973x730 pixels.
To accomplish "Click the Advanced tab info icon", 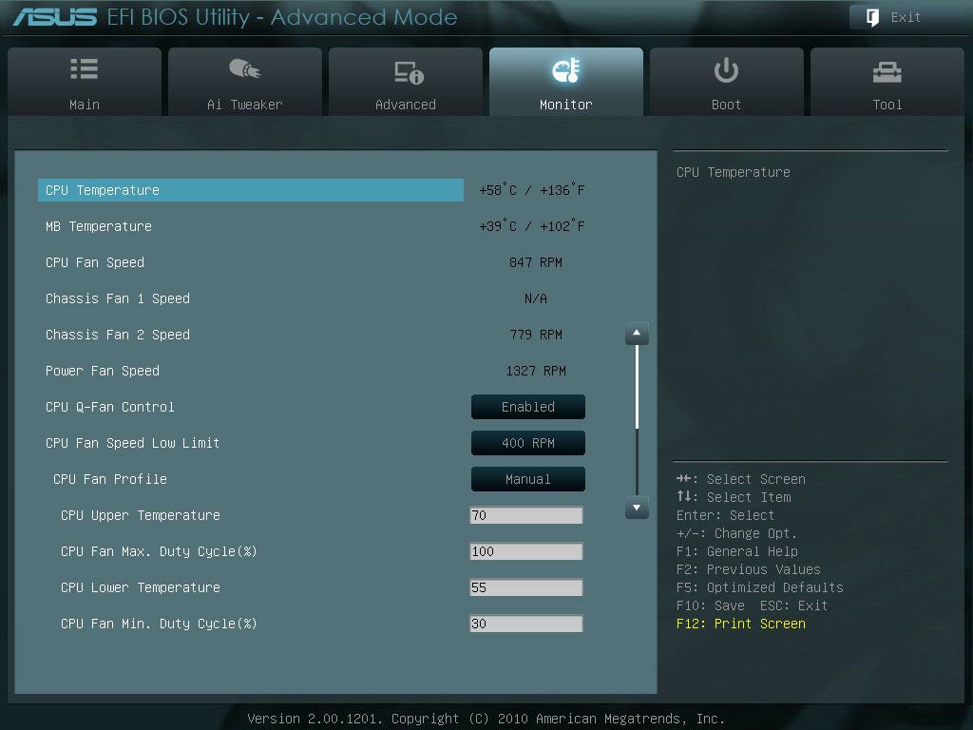I will (409, 72).
